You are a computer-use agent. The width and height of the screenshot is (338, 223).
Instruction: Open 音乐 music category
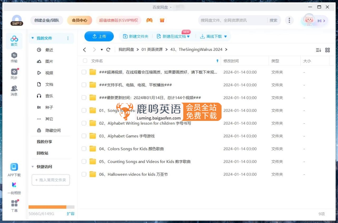45,96
